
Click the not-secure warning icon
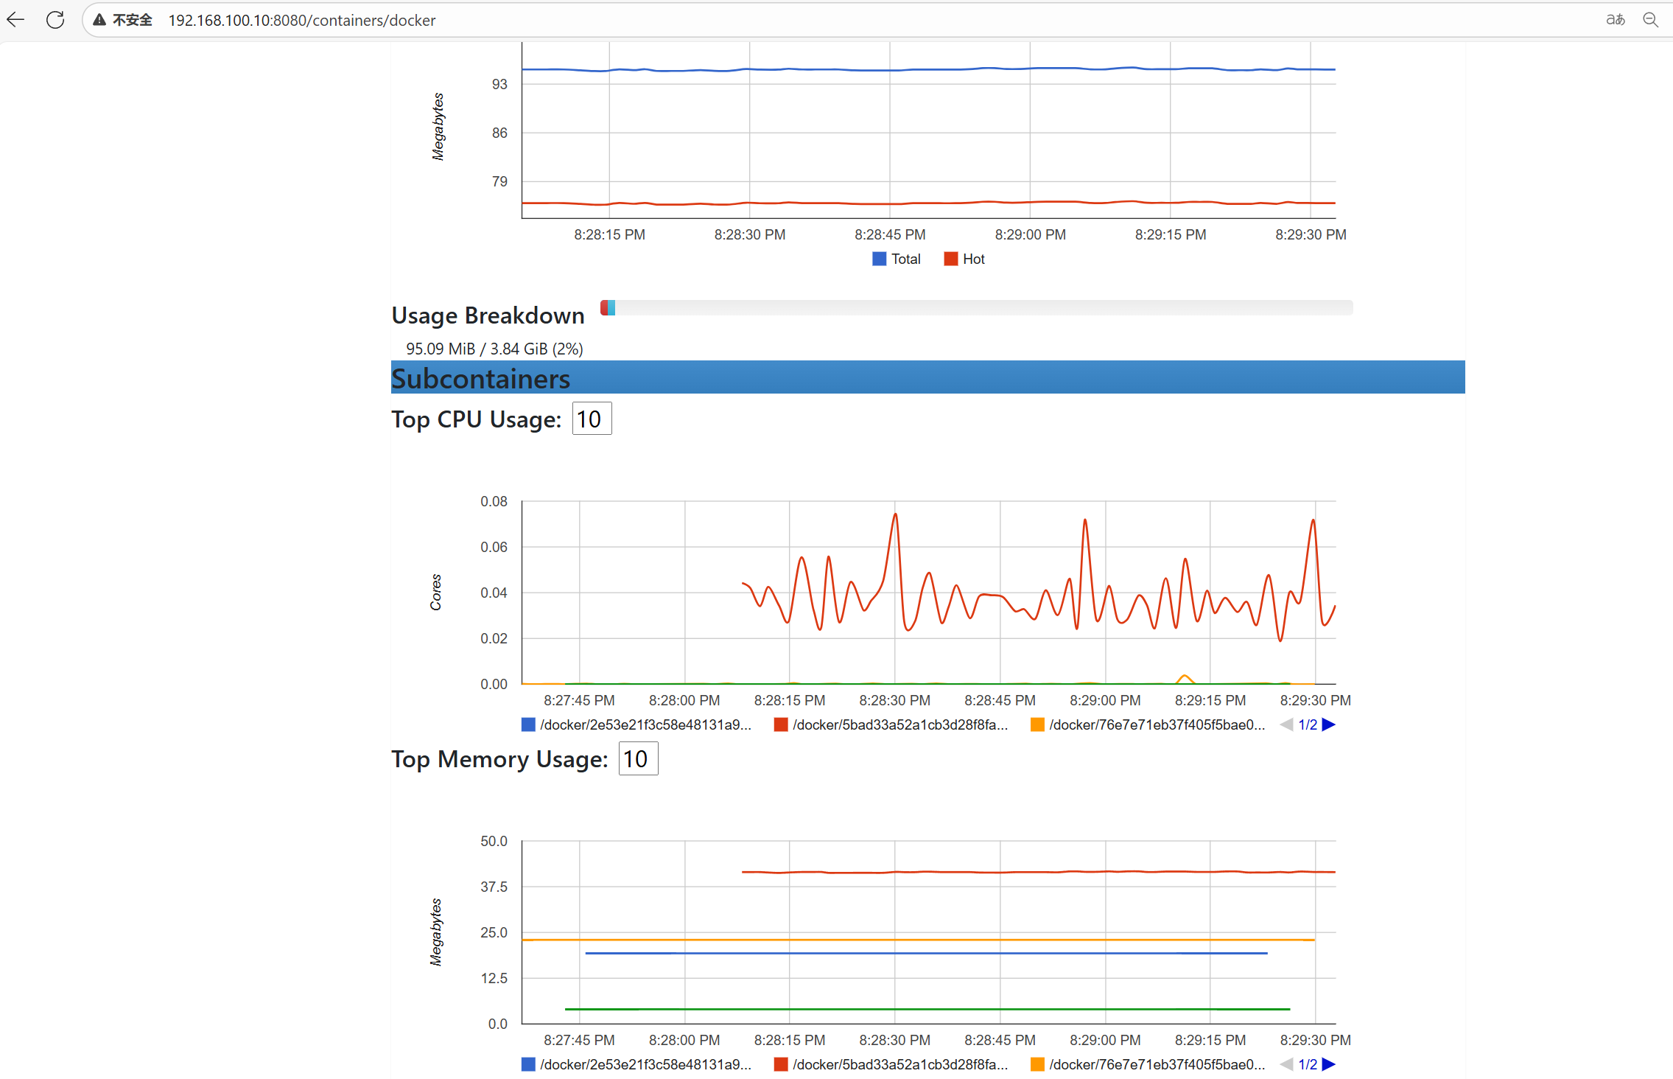coord(99,20)
